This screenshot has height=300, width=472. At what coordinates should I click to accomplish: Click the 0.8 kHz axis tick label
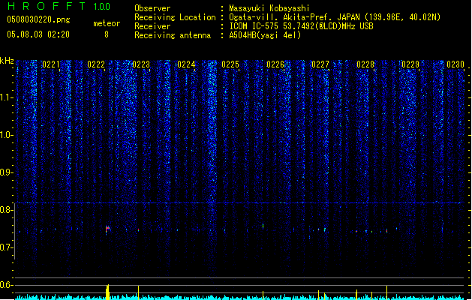tap(7, 210)
